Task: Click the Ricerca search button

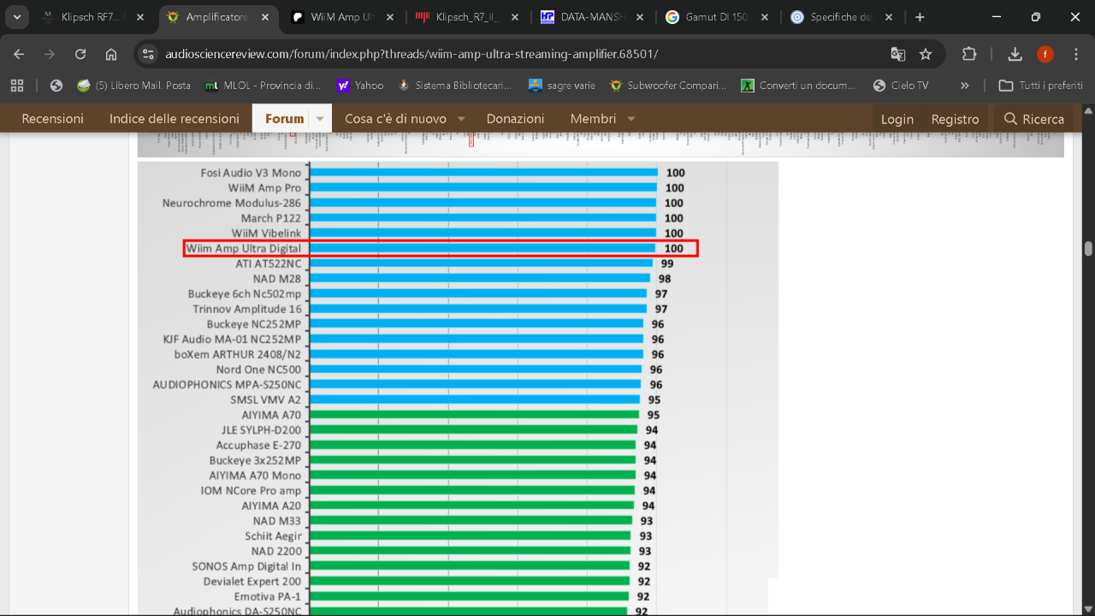Action: (x=1033, y=119)
